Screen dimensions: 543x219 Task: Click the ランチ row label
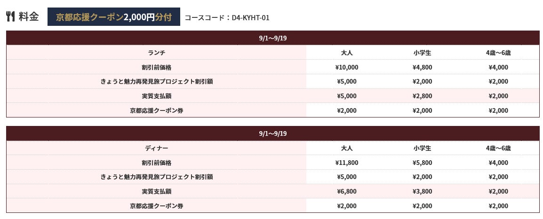pyautogui.click(x=156, y=53)
